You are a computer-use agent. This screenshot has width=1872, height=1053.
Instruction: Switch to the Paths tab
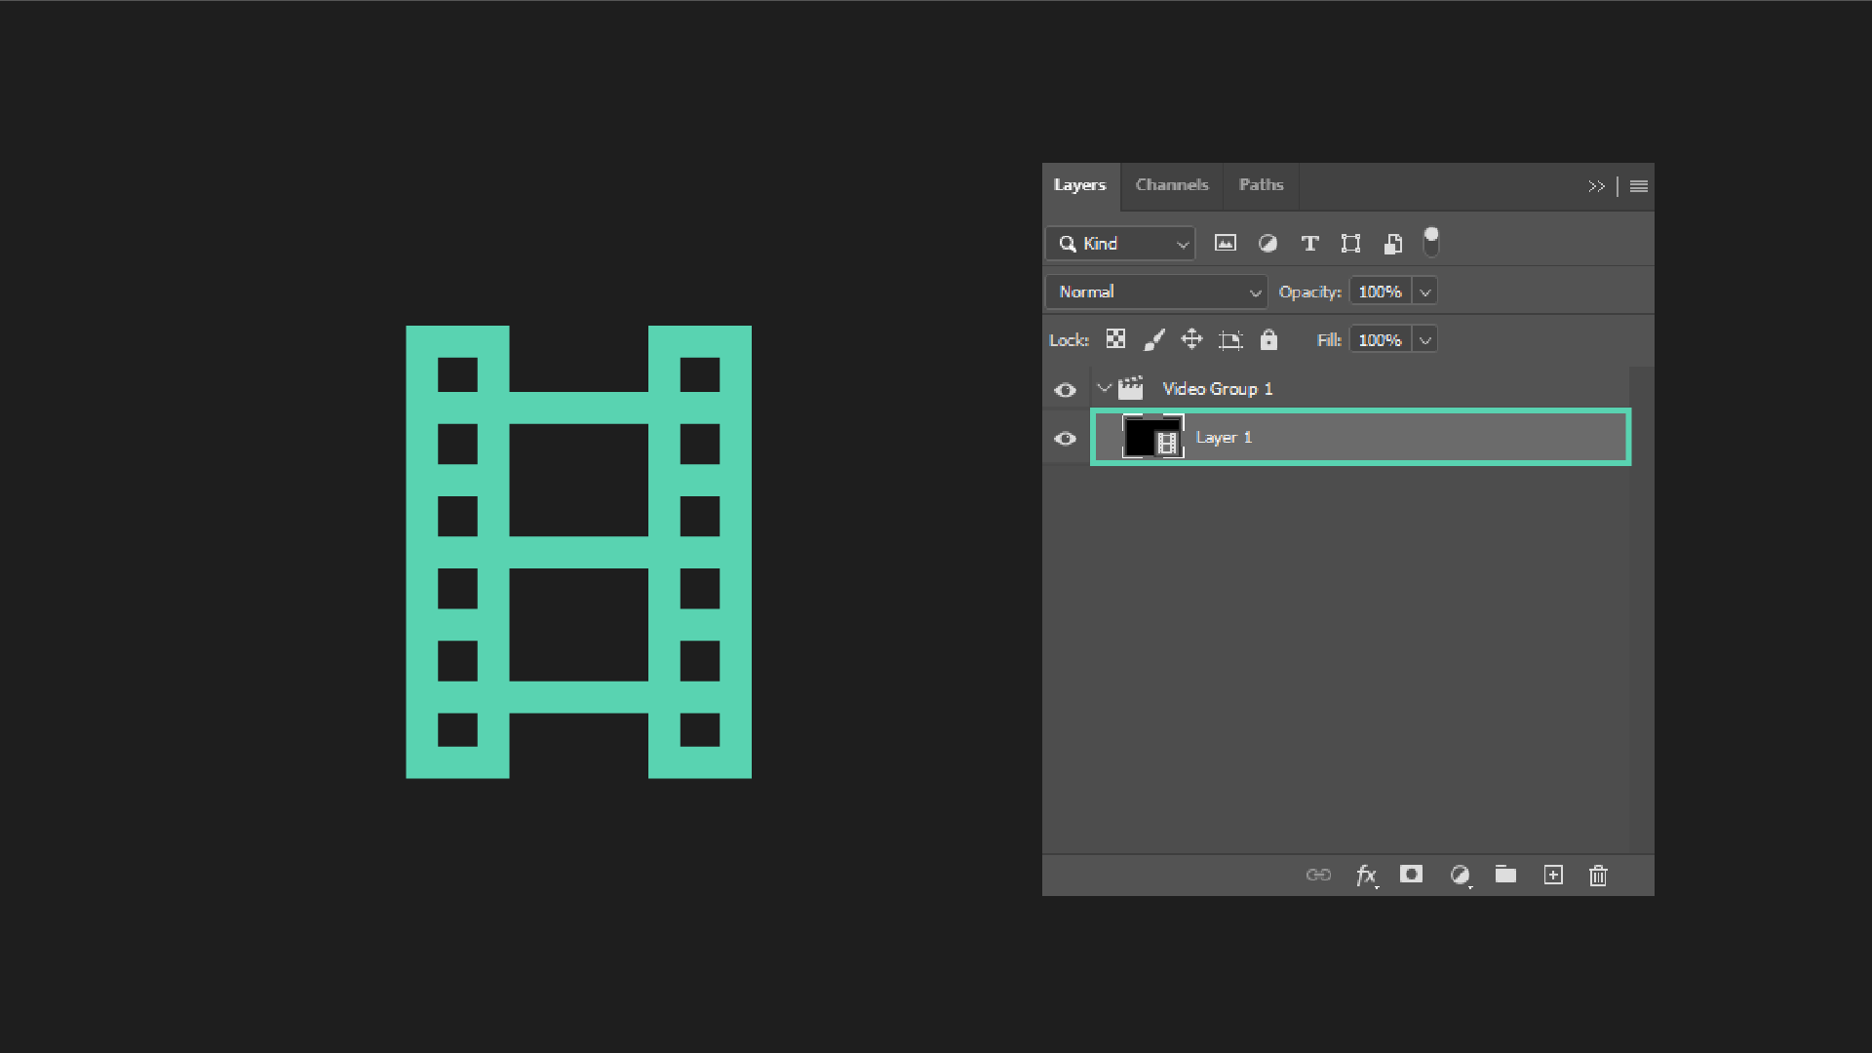click(1261, 185)
